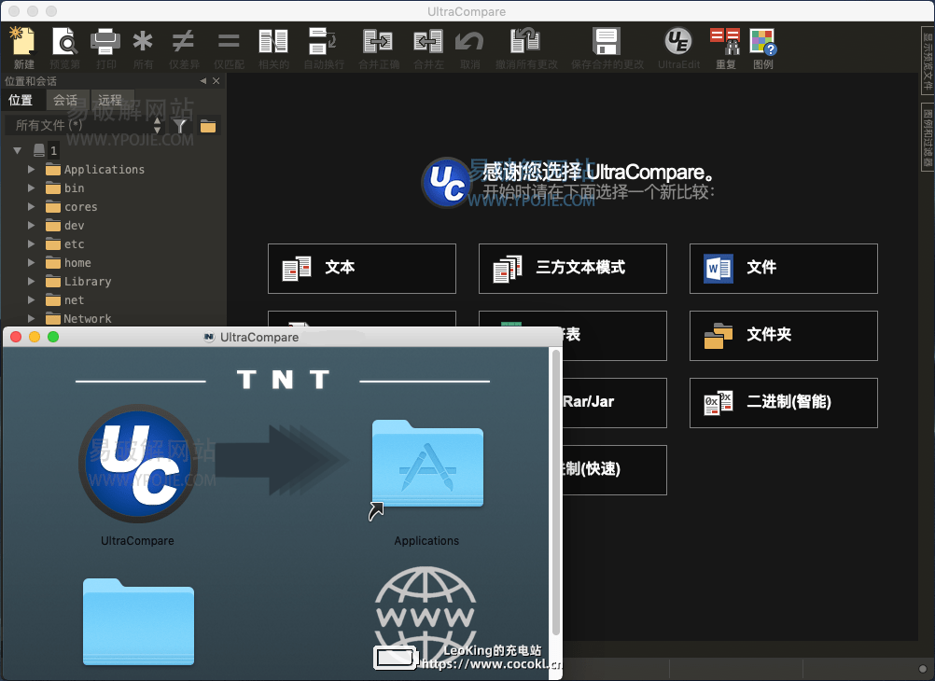Start a 文本 text comparison

[x=362, y=269]
